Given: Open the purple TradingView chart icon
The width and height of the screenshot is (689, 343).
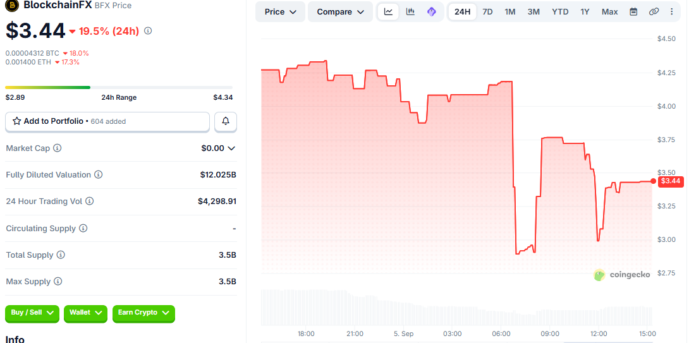Looking at the screenshot, I should (432, 12).
